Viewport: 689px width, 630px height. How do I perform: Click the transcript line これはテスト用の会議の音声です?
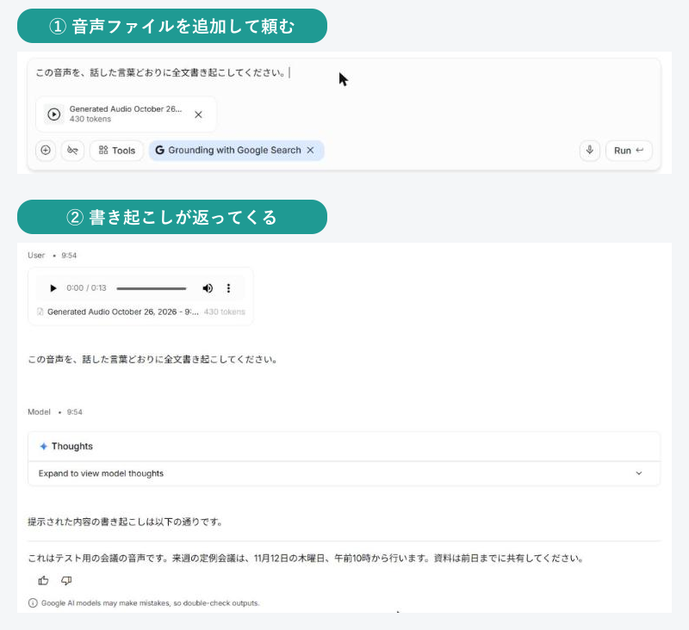click(307, 558)
